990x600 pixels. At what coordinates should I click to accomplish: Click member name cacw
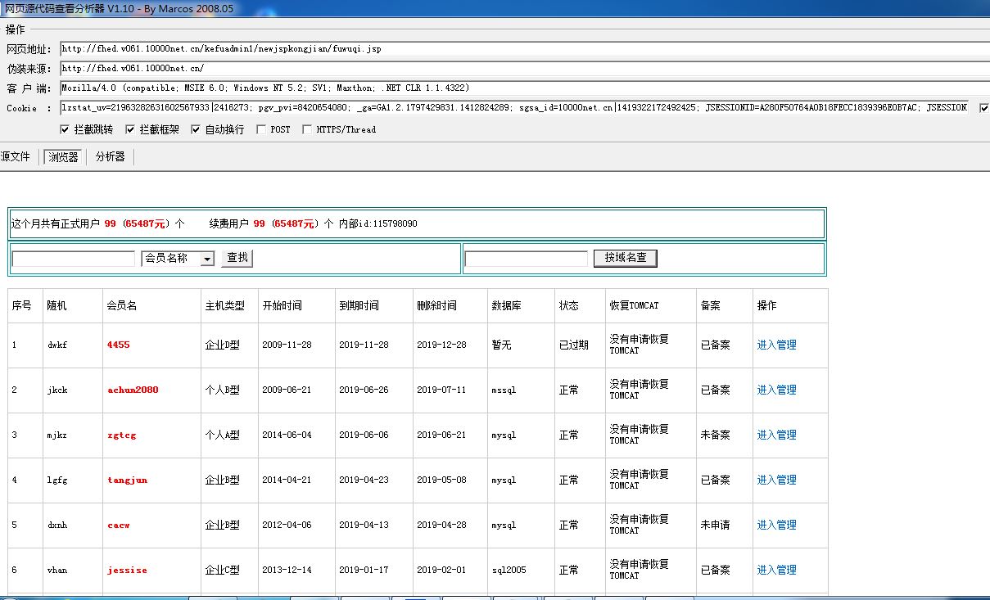click(118, 525)
